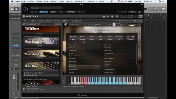Click the A-Z sort button
This screenshot has width=176, height=99.
[38, 24]
